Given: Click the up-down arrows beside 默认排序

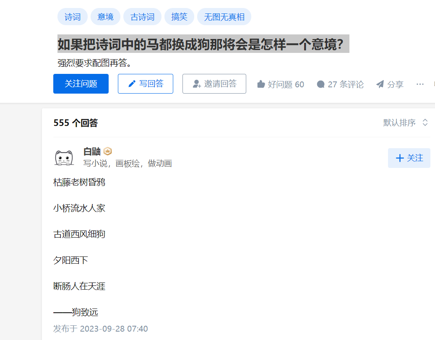Looking at the screenshot, I should (425, 123).
